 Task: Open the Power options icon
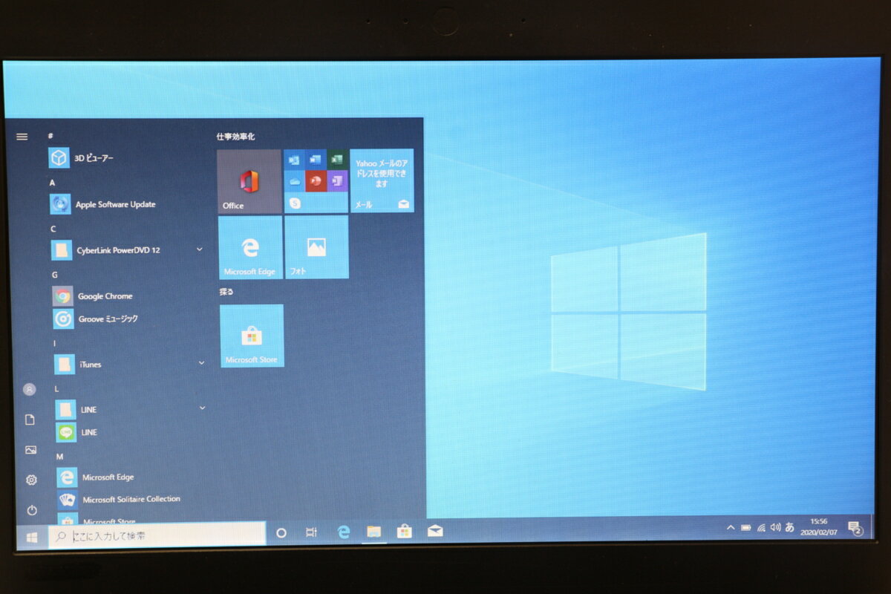click(32, 510)
